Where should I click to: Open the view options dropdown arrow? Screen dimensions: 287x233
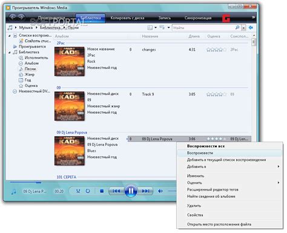(x=156, y=28)
